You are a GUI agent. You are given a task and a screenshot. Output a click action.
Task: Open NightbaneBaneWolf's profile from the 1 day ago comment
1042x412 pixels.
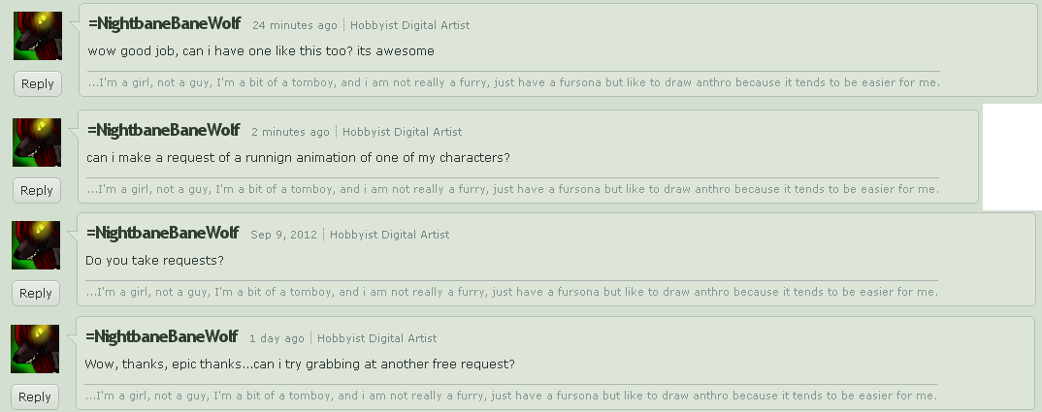click(x=164, y=336)
